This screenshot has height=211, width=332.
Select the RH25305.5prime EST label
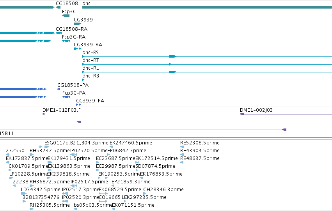[x=50, y=205]
